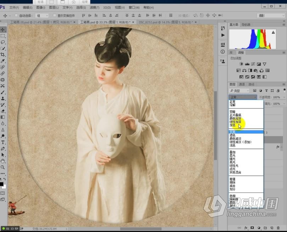Enable the 显示变换控件 checkbox

tap(54, 15)
